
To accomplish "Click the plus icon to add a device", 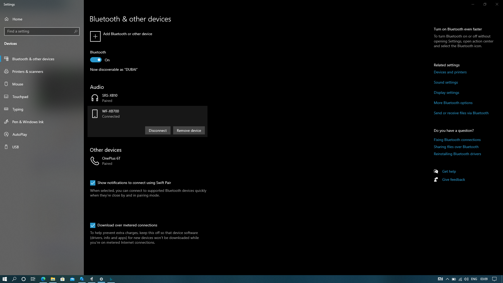I will click(95, 36).
